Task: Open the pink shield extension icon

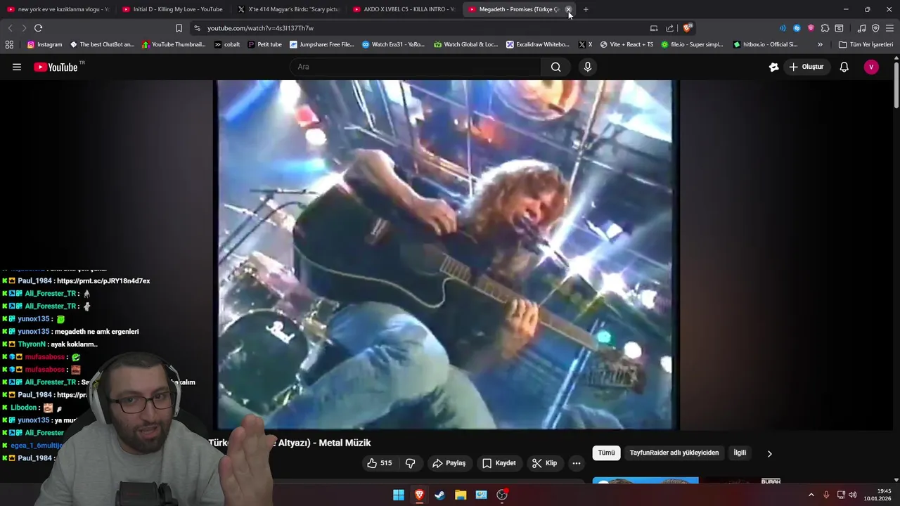Action: tap(811, 28)
